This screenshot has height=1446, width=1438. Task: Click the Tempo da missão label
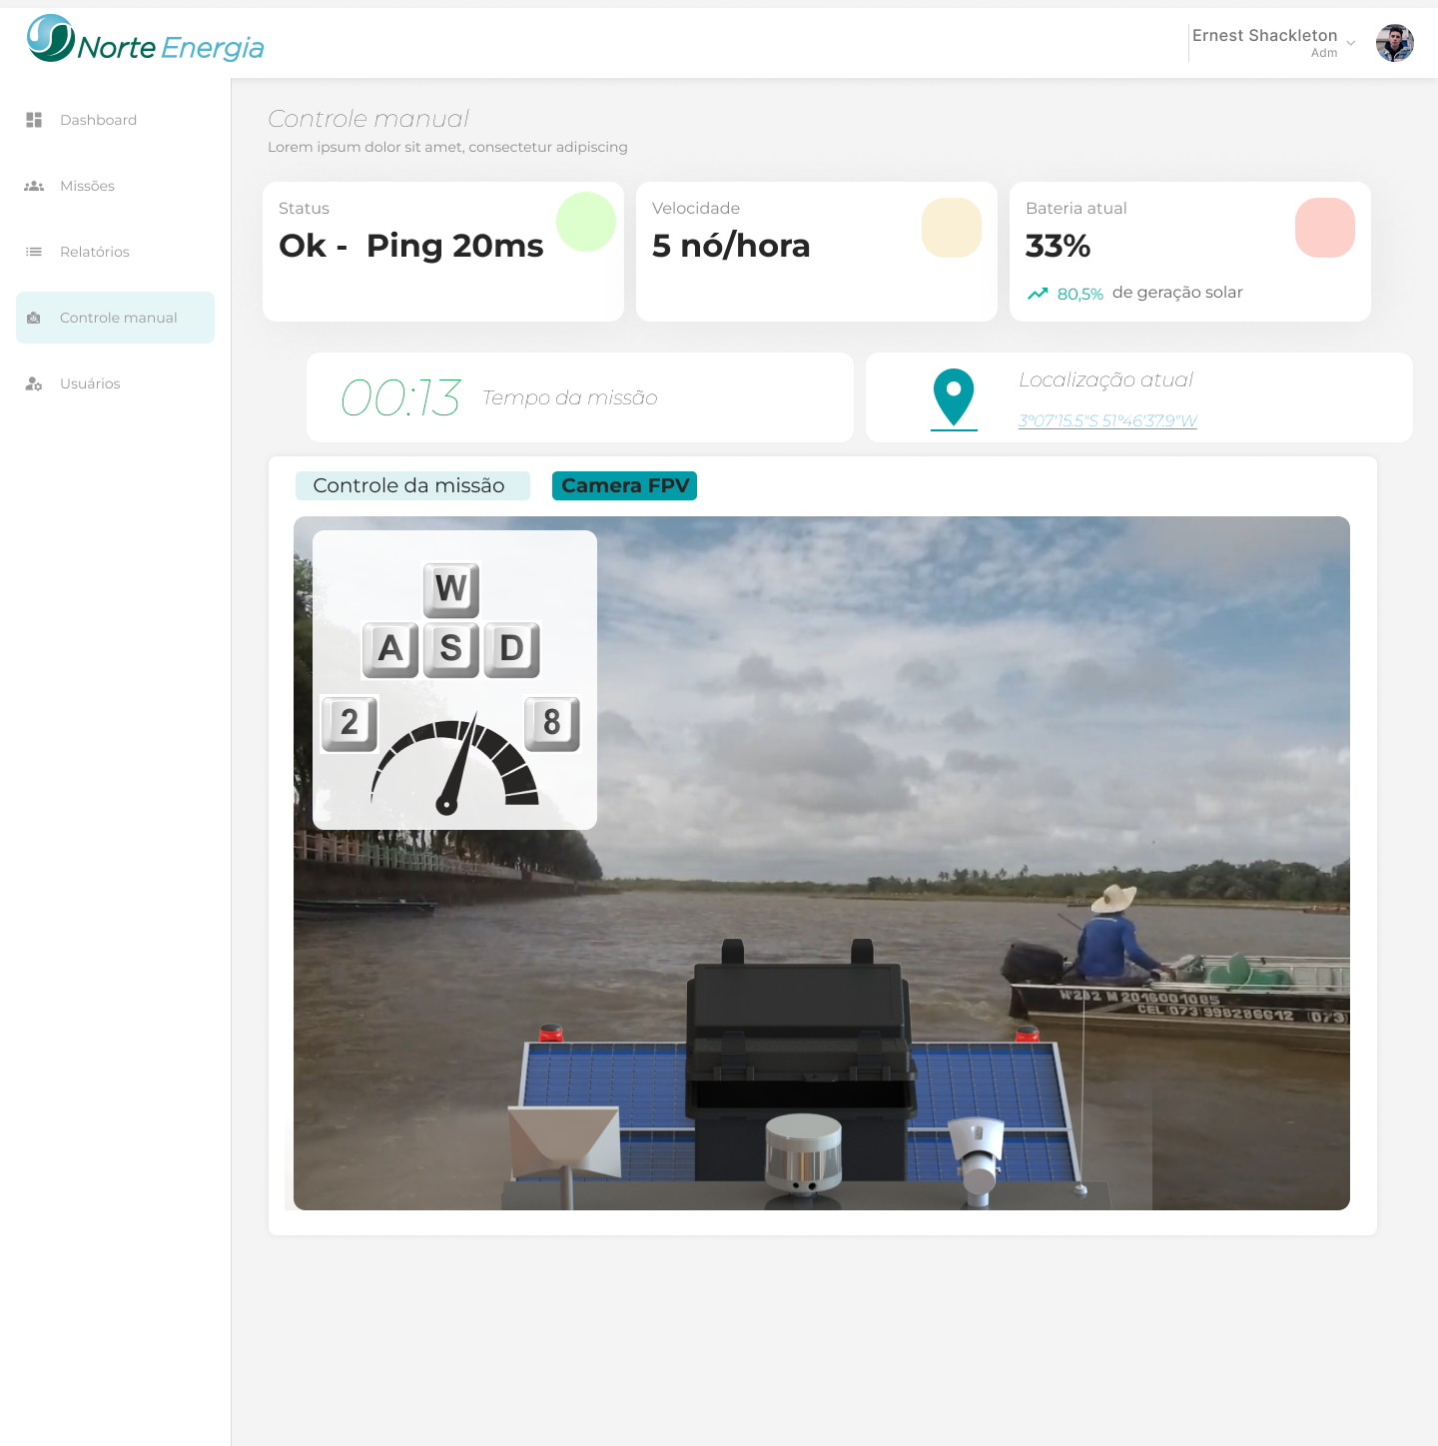pos(570,397)
